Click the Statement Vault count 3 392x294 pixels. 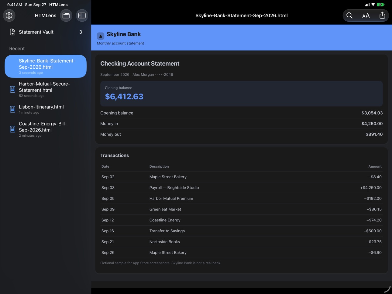tap(81, 32)
